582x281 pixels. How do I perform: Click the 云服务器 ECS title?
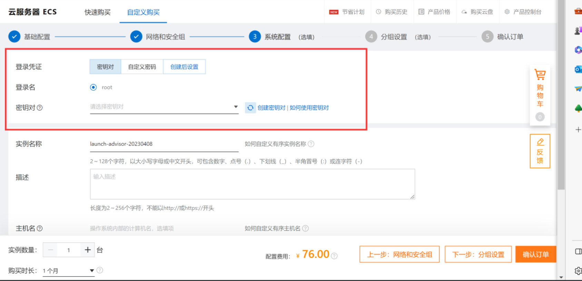32,12
